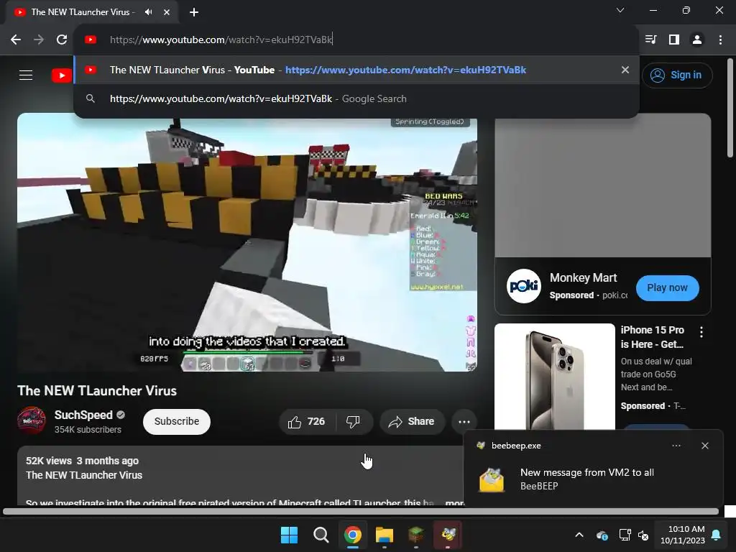The height and width of the screenshot is (552, 736).
Task: Open the Monkey Mart ad title
Action: [583, 278]
